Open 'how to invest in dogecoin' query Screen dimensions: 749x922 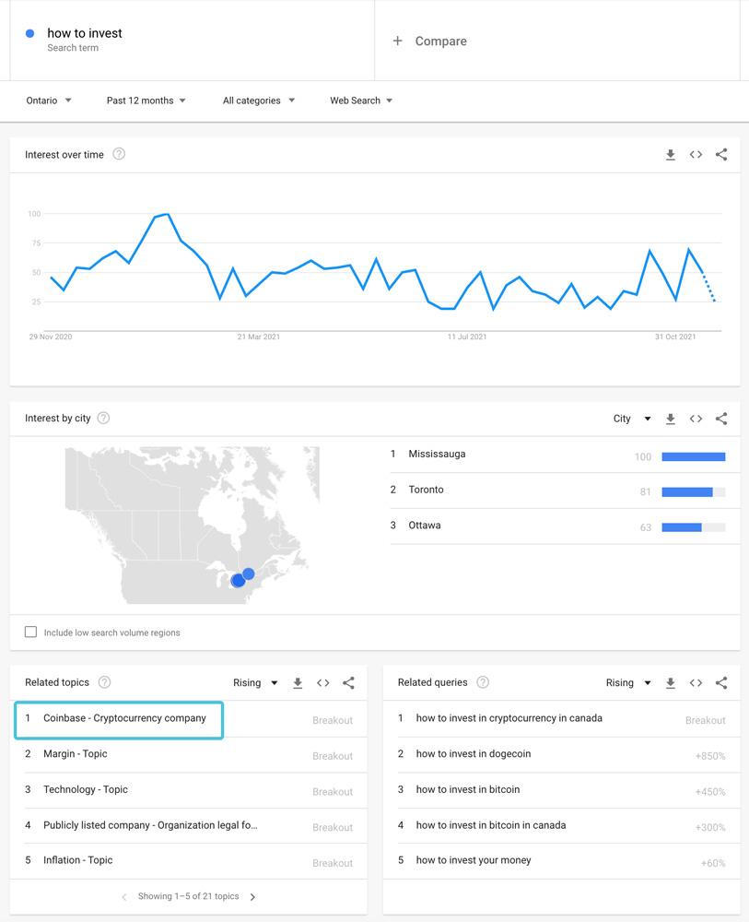(x=474, y=754)
